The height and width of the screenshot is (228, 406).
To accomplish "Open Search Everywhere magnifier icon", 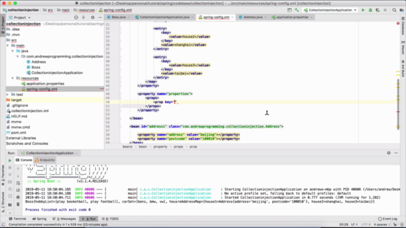I will click(394, 10).
